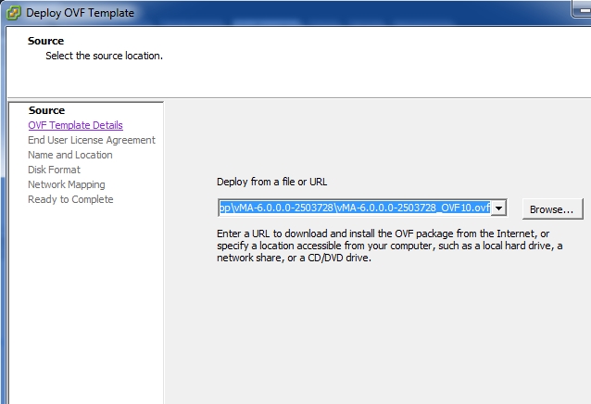Click the End User License Agreement step
This screenshot has width=591, height=404.
coord(92,140)
